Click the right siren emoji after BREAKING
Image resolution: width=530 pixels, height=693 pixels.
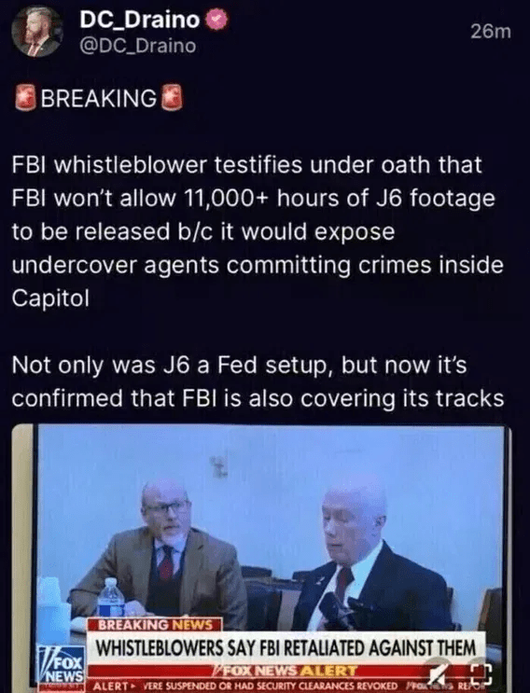coord(172,98)
